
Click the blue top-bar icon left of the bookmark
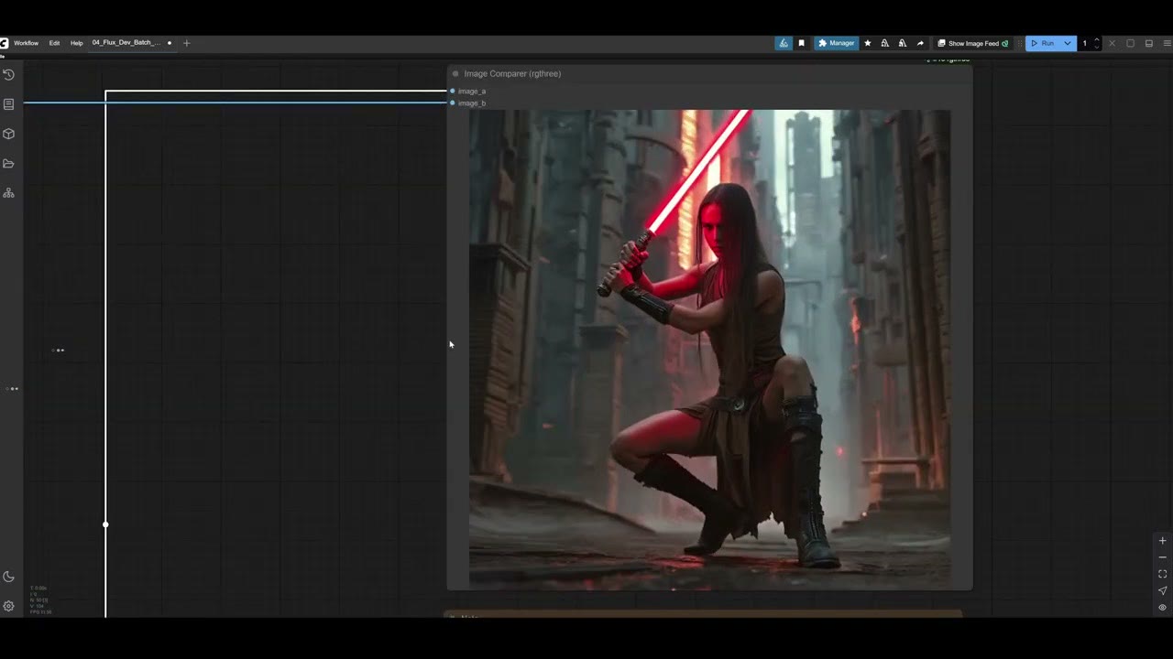pyautogui.click(x=784, y=43)
